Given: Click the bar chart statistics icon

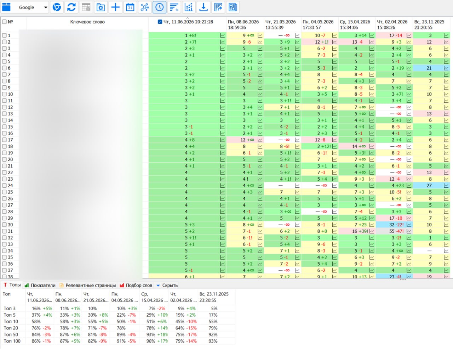Looking at the screenshot, I should click(189, 7).
